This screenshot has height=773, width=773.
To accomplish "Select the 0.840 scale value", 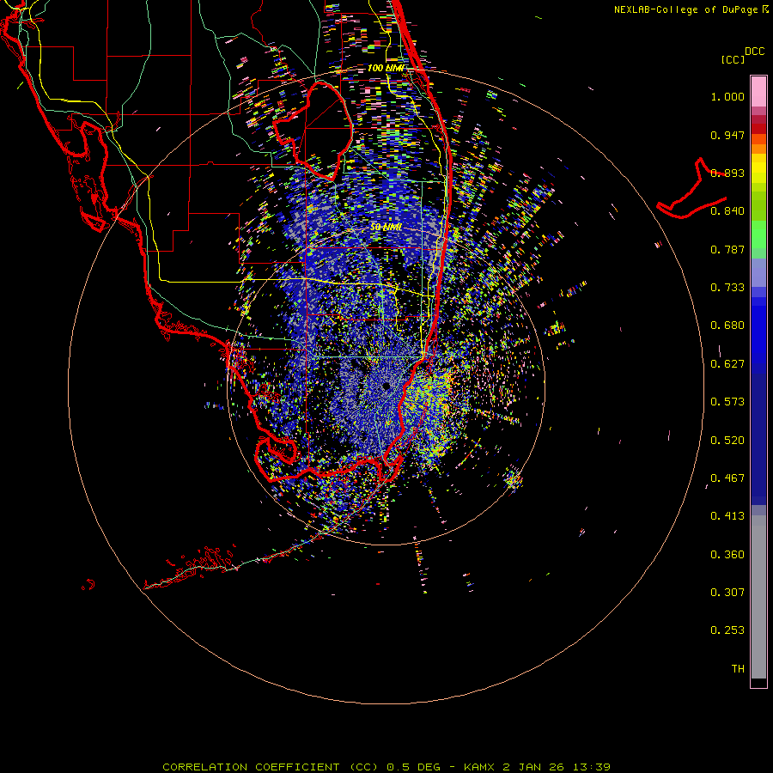I will pyautogui.click(x=727, y=211).
